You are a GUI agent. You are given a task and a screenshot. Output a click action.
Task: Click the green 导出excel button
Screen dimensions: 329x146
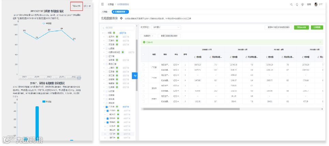(301, 28)
